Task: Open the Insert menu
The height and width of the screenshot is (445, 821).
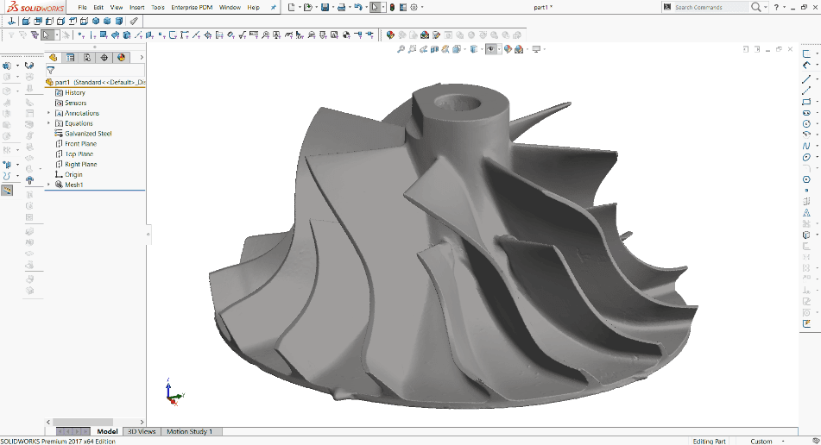Action: click(x=136, y=7)
